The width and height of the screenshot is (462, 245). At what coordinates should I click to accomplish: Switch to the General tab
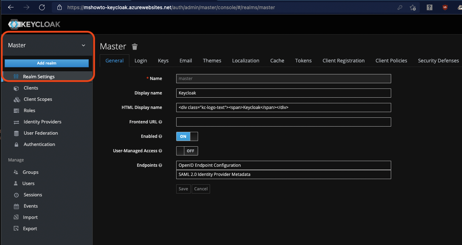click(x=115, y=61)
